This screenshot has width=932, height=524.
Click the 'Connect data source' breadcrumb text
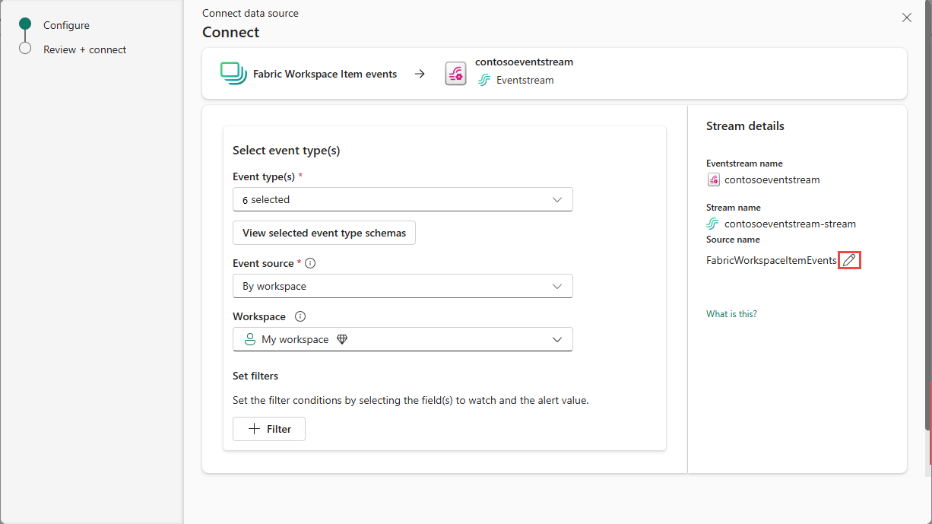point(250,13)
